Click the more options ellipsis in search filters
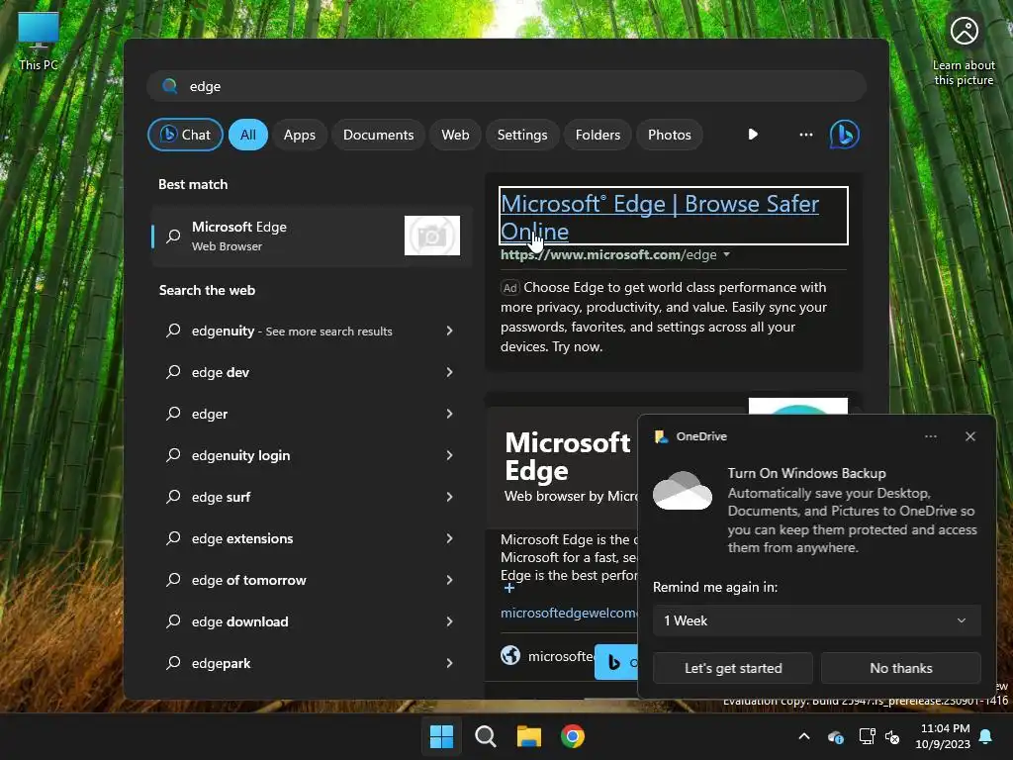Screen dimensions: 1013x760 805,135
